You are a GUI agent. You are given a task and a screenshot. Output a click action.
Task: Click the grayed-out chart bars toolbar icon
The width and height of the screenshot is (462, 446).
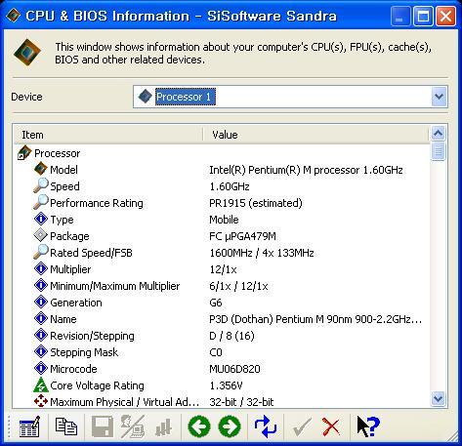point(163,427)
